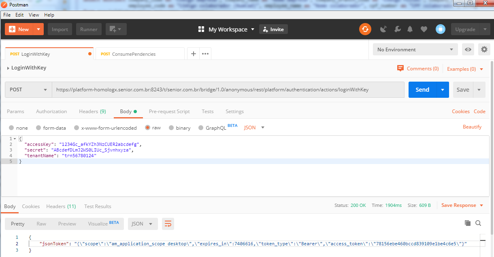Switch to the Params tab

(15, 111)
